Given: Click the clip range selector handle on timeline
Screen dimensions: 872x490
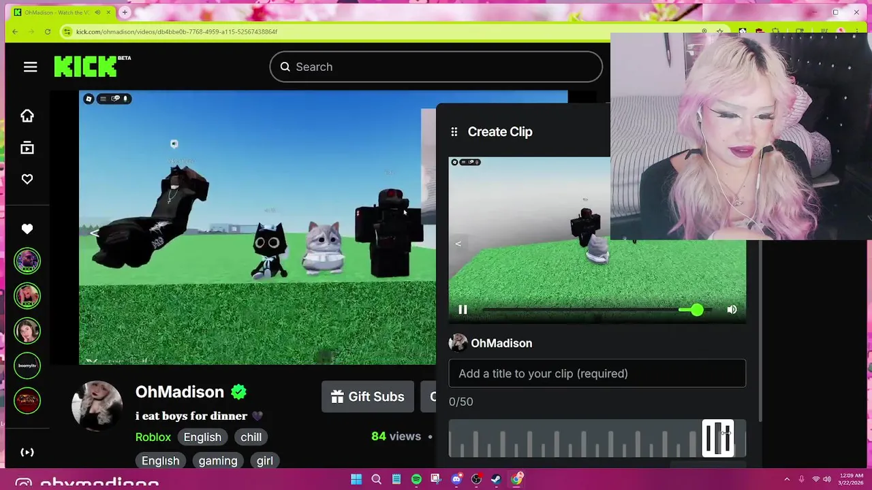Looking at the screenshot, I should tap(718, 438).
